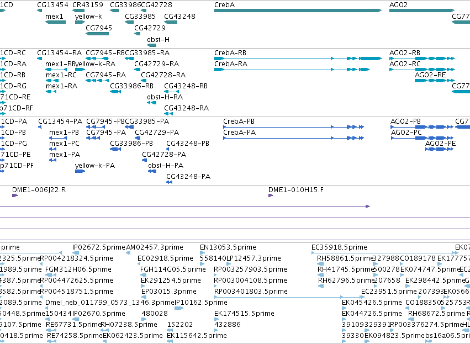Select the EC35918.5prime EST label
The height and width of the screenshot is (344, 470).
[x=339, y=247]
